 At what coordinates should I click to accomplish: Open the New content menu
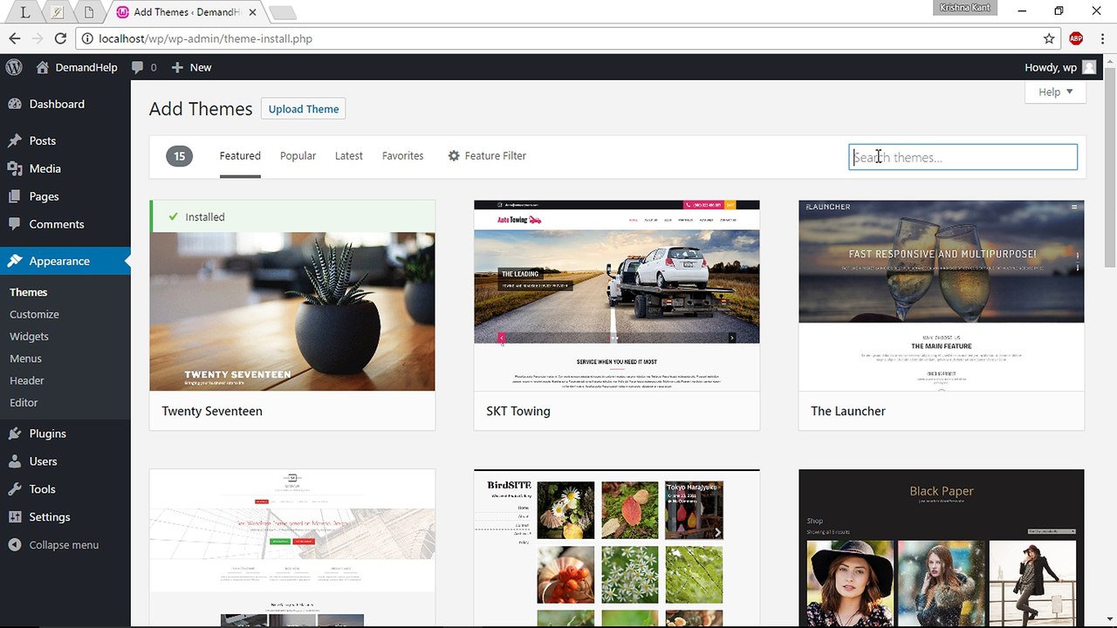pyautogui.click(x=191, y=67)
